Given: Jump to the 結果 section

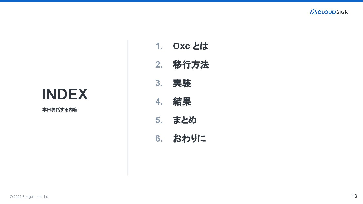Looking at the screenshot, I should point(182,101).
